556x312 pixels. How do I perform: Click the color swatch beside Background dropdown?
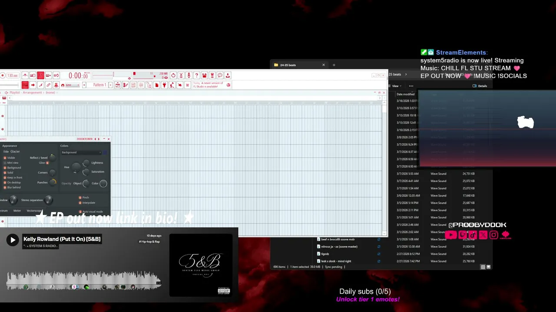coord(105,153)
